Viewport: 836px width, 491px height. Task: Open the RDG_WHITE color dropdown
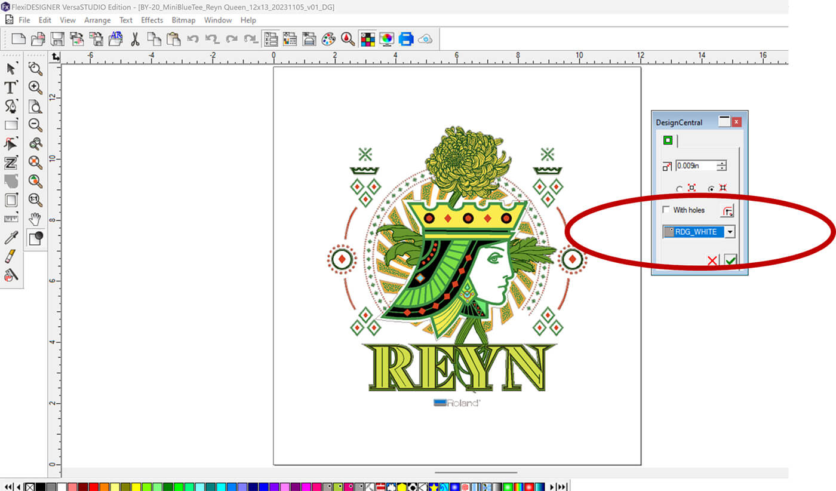(x=730, y=232)
